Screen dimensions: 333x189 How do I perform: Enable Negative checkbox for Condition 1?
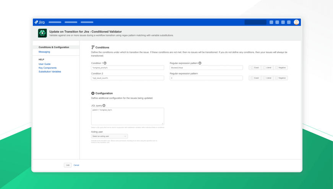276,68
